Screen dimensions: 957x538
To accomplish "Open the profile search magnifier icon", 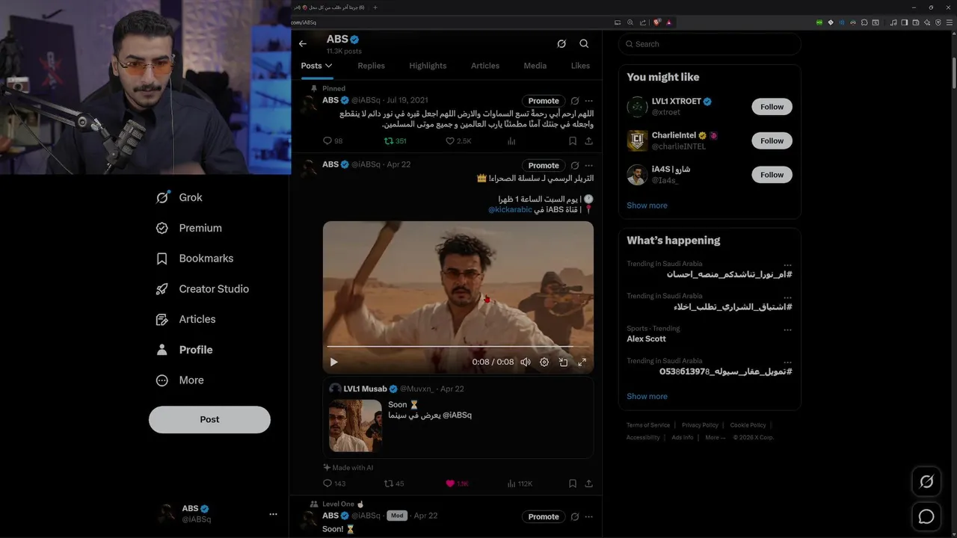I will [x=584, y=44].
